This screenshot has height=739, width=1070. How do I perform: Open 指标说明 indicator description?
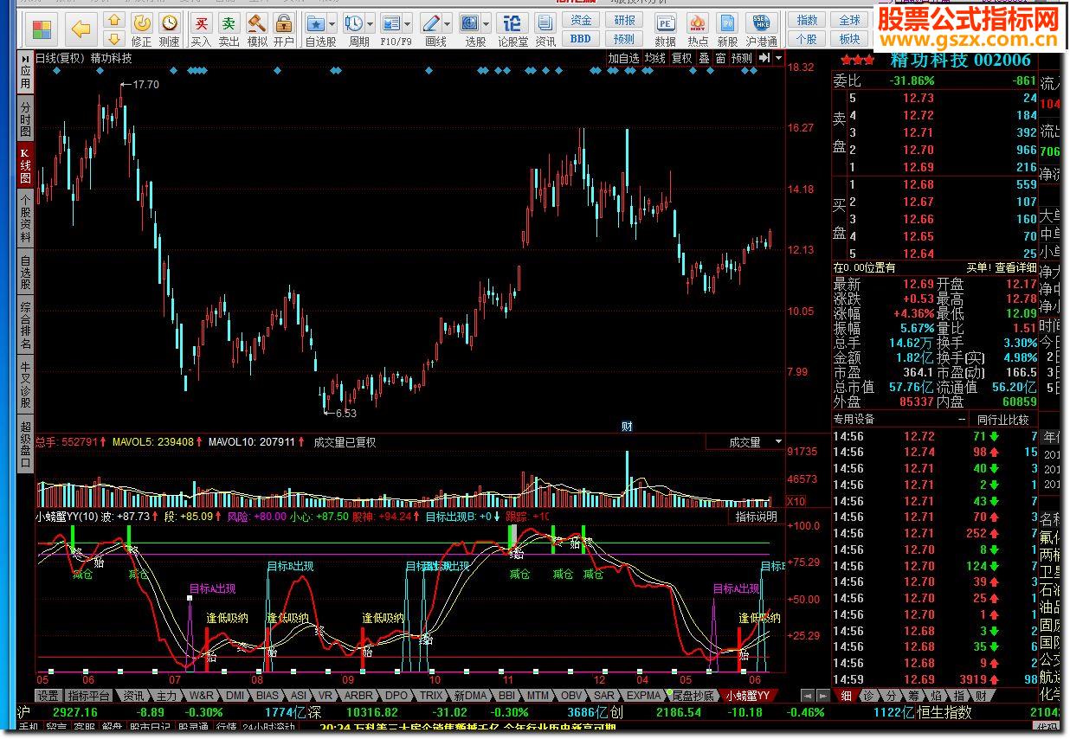coord(756,517)
